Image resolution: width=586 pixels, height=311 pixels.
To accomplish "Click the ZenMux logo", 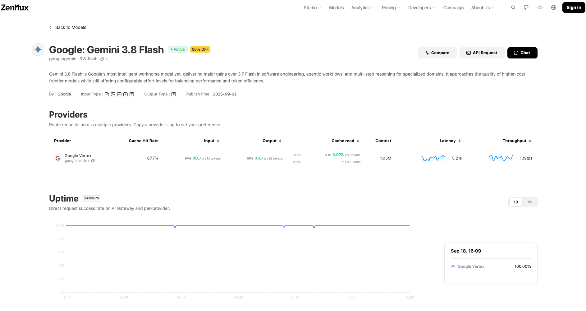I will pyautogui.click(x=15, y=7).
